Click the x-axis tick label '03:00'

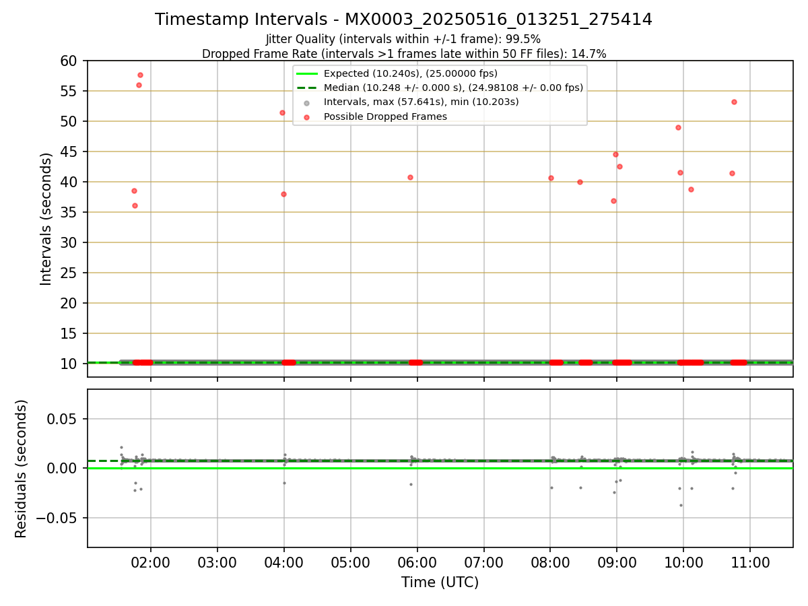coord(217,563)
